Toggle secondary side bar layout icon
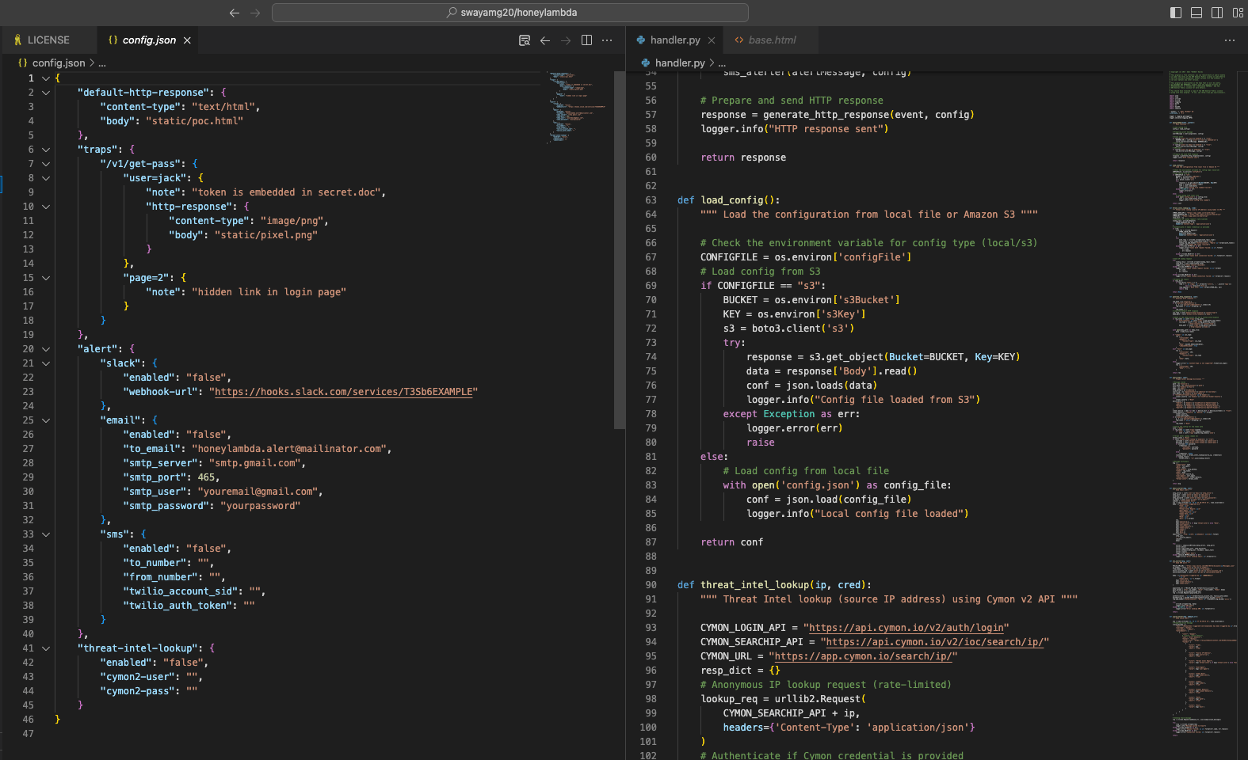The width and height of the screenshot is (1248, 760). coord(1217,13)
